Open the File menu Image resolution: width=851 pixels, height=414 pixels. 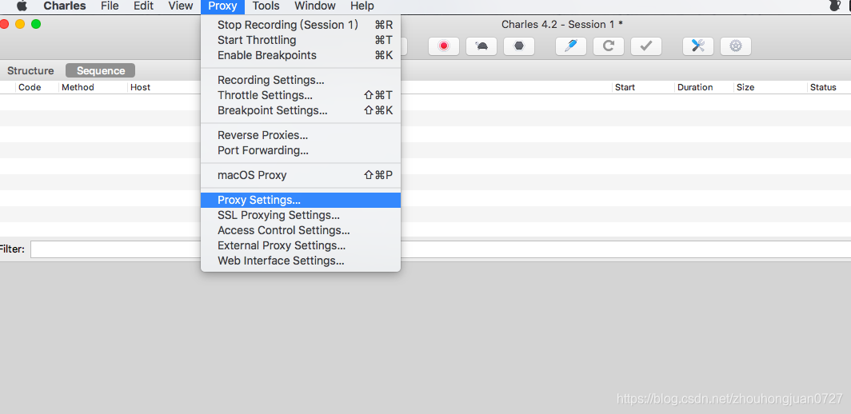tap(110, 6)
